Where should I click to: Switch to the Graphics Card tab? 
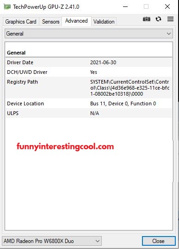tap(21, 22)
